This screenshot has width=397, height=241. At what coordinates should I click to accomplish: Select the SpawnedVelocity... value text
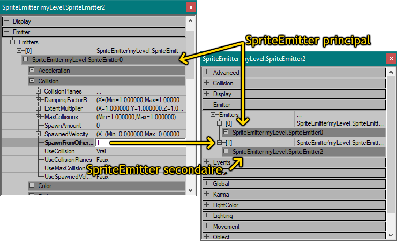tap(140, 134)
